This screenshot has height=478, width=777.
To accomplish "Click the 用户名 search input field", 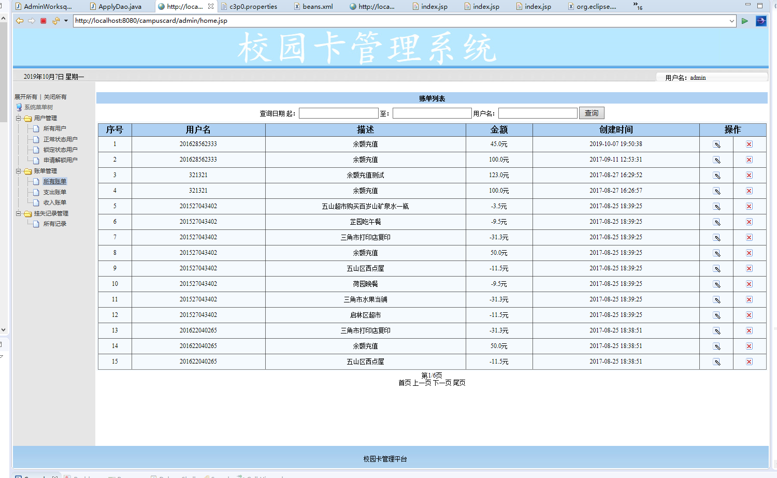I will (538, 113).
